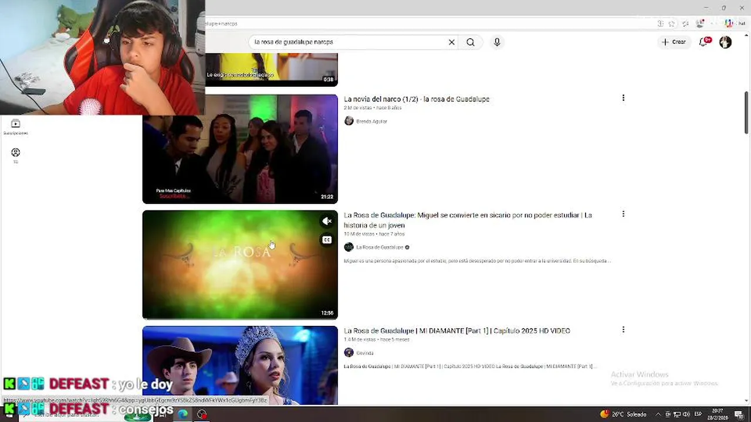Visit La Rosa de Guadalupe channel name
This screenshot has width=751, height=422.
tap(380, 247)
